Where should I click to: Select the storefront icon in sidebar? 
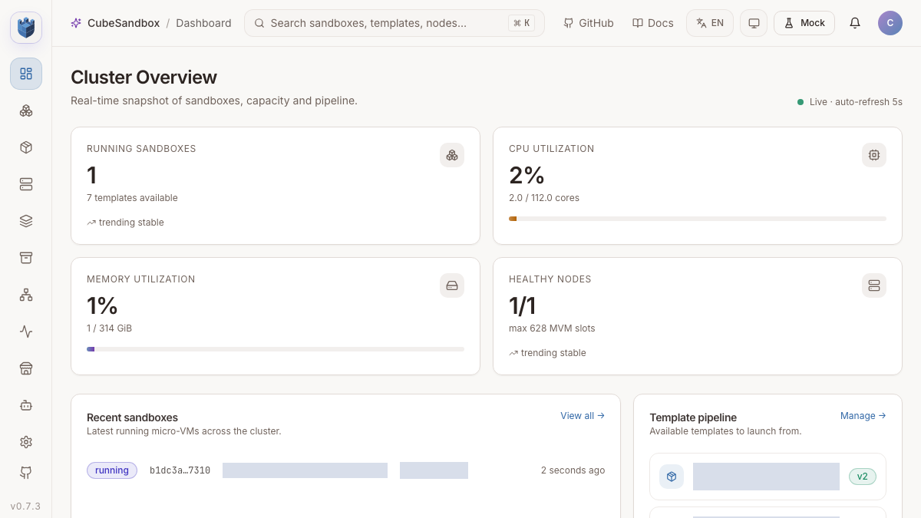(26, 368)
